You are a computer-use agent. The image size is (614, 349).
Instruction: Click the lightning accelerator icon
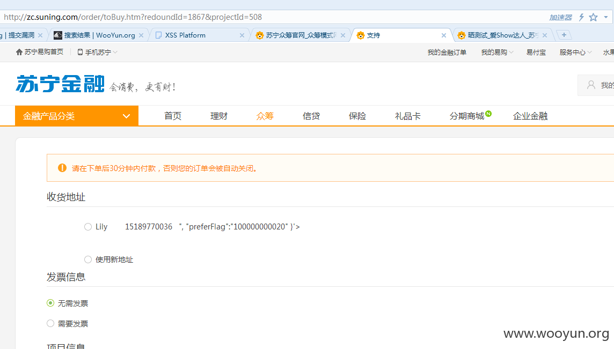pos(581,17)
